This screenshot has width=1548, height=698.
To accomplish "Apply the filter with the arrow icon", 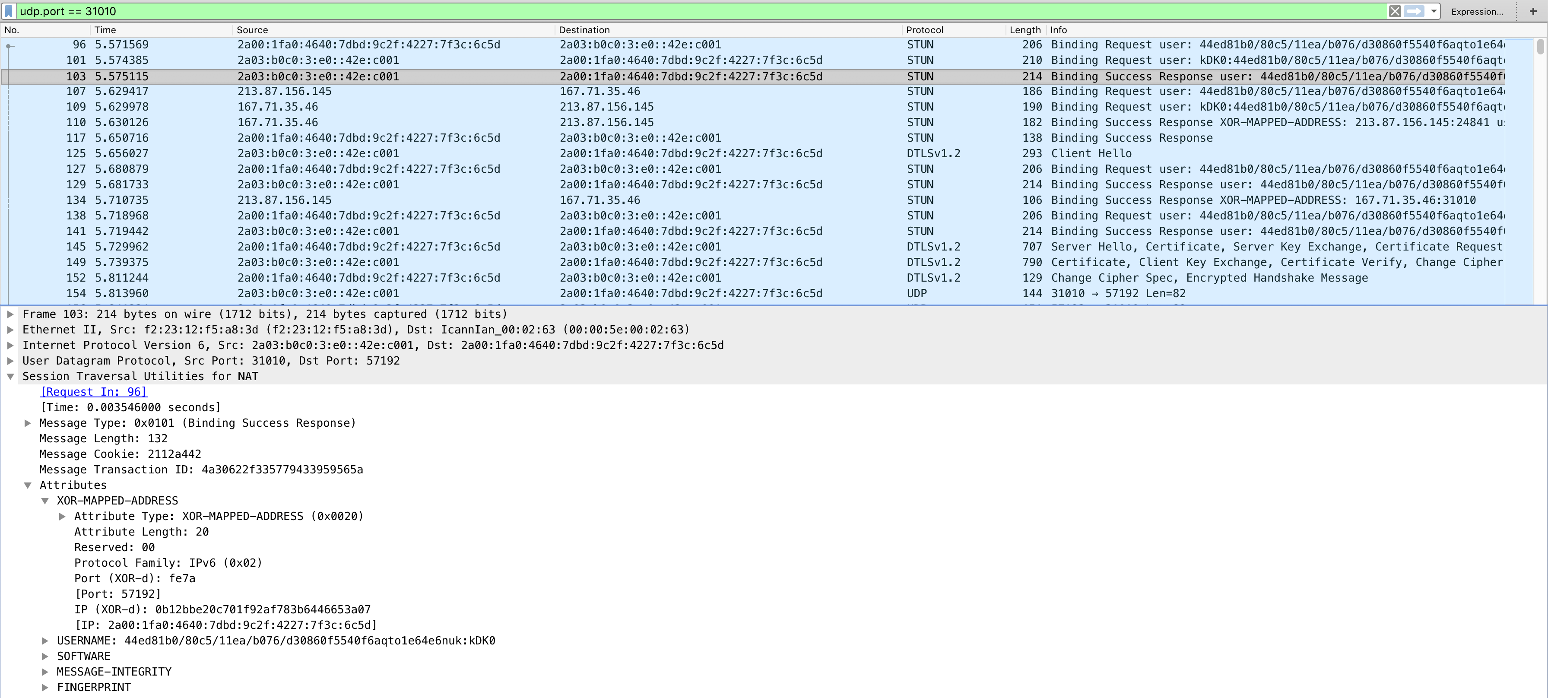I will click(1414, 11).
